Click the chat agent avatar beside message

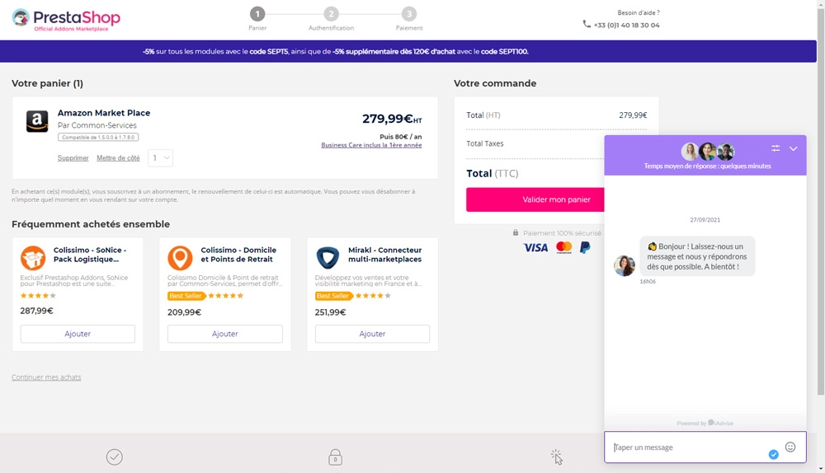coord(625,266)
